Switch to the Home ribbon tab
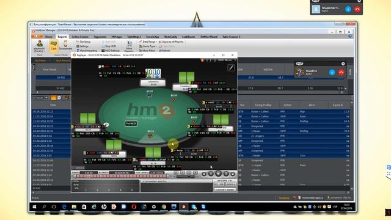 click(x=49, y=37)
